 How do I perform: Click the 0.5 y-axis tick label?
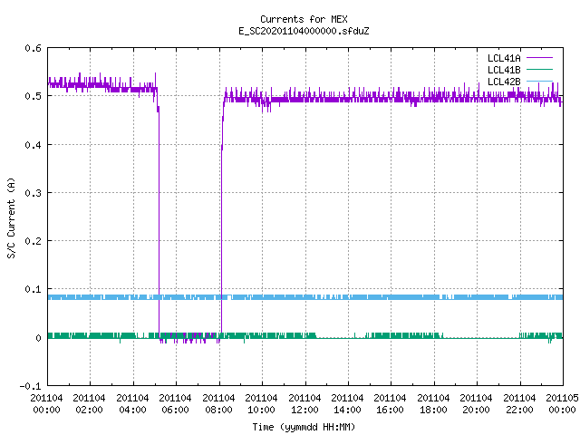pos(33,96)
